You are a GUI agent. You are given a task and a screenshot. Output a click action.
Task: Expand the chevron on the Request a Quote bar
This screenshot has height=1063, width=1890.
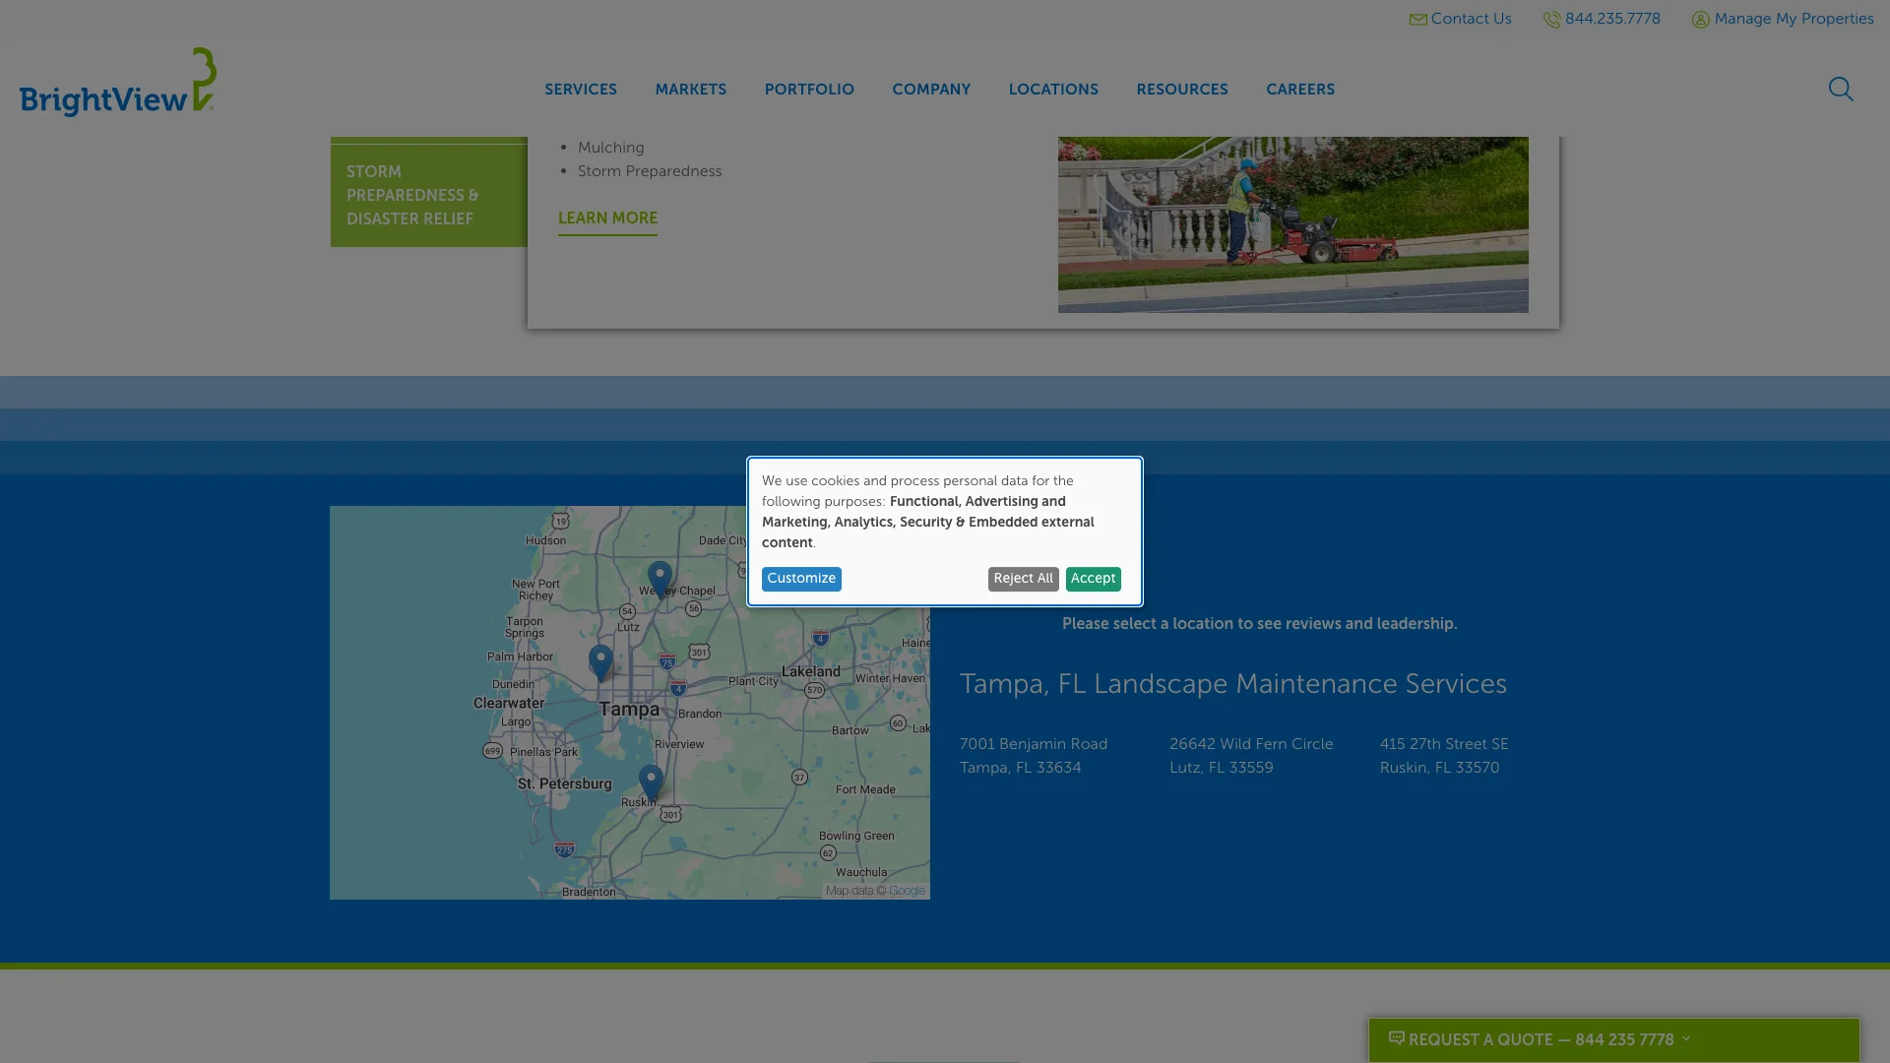pyautogui.click(x=1685, y=1039)
